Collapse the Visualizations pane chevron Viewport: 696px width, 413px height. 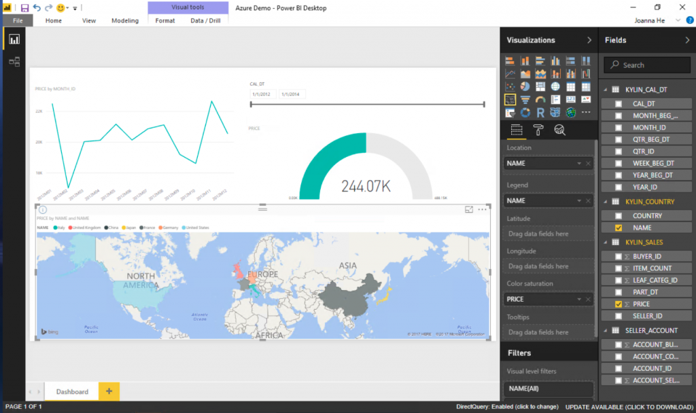point(589,40)
